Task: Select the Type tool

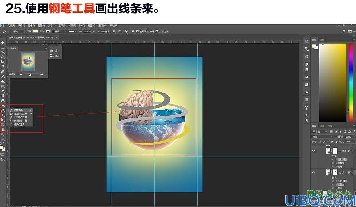Action: pos(3,115)
